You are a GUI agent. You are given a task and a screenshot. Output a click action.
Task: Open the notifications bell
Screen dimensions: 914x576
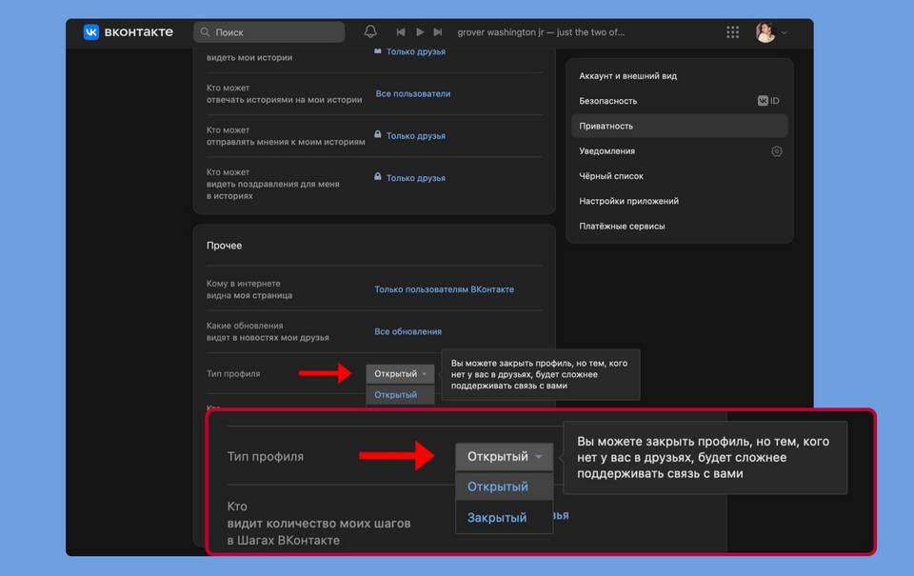[x=370, y=31]
